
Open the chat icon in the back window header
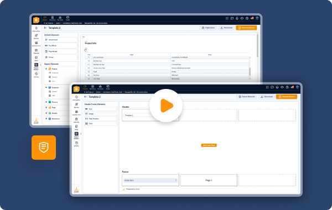232,18
